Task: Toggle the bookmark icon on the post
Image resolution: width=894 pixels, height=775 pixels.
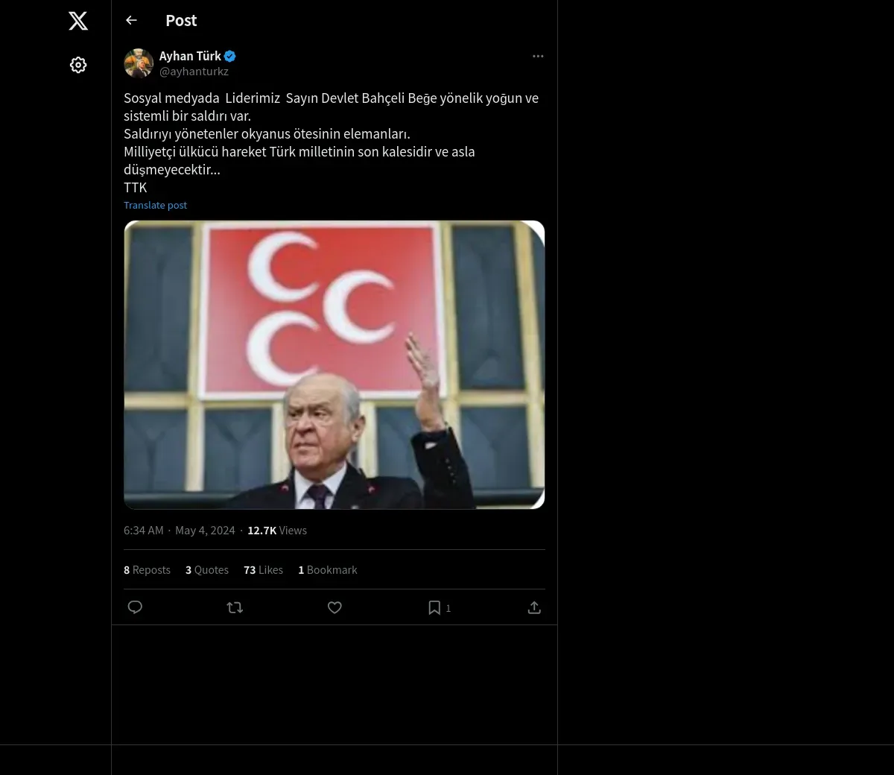Action: (434, 607)
